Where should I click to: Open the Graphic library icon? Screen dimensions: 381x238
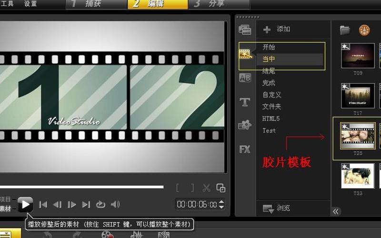click(x=245, y=125)
